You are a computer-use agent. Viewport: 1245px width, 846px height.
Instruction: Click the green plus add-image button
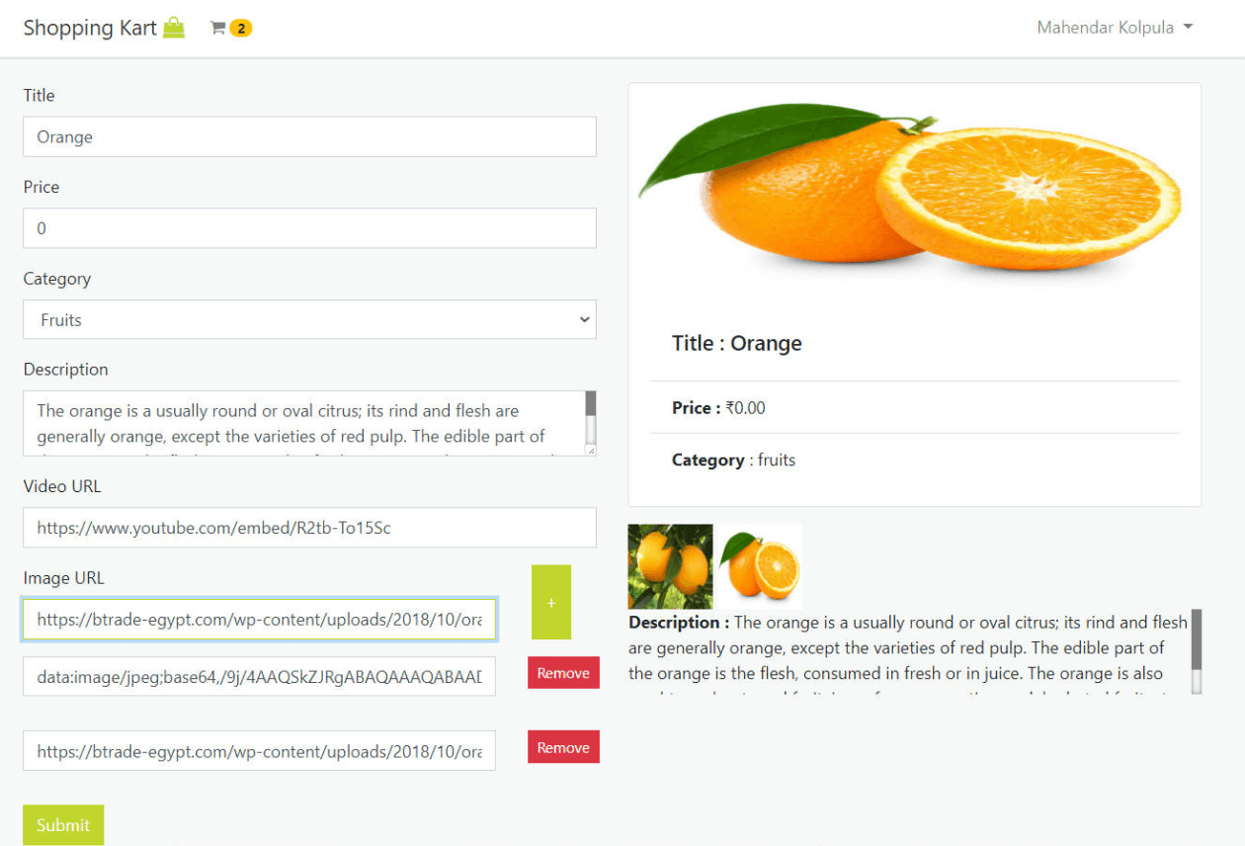pyautogui.click(x=551, y=602)
